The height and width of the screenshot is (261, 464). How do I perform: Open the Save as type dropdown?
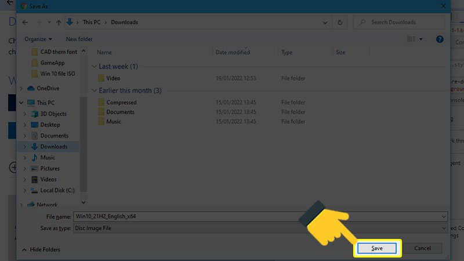pos(444,228)
